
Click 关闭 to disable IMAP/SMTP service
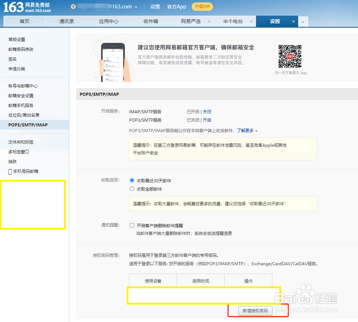pyautogui.click(x=207, y=112)
